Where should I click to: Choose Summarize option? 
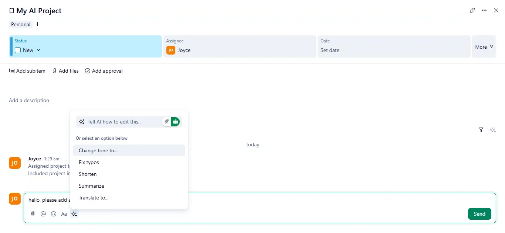coord(129,186)
